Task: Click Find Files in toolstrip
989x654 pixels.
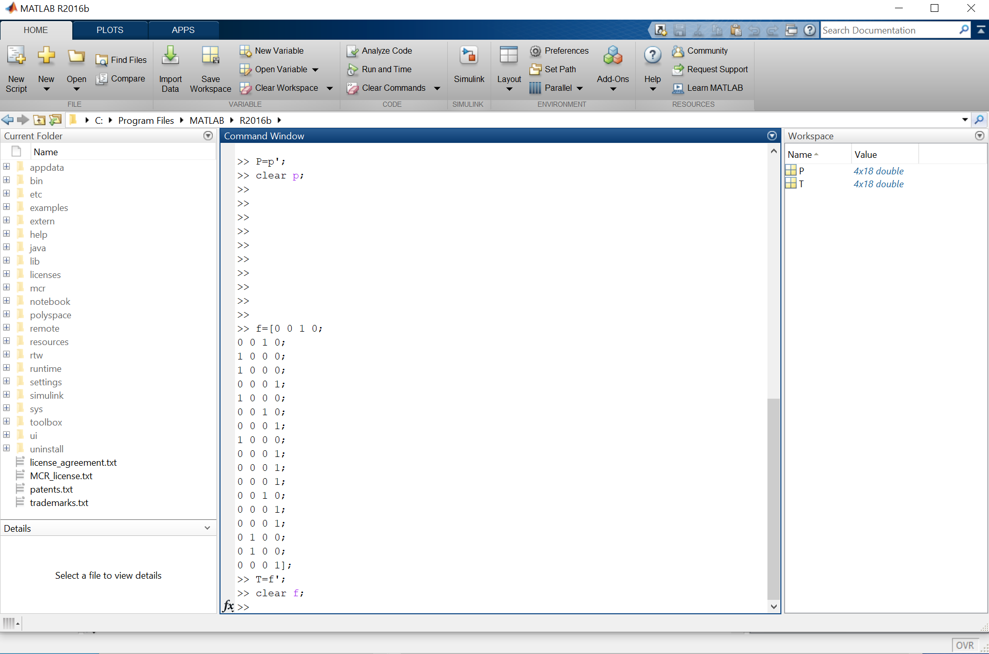Action: (x=121, y=60)
